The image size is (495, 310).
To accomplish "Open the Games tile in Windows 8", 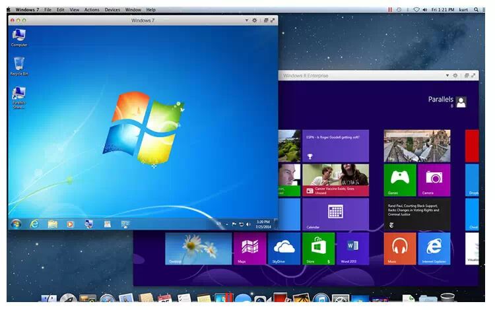I will [x=400, y=180].
